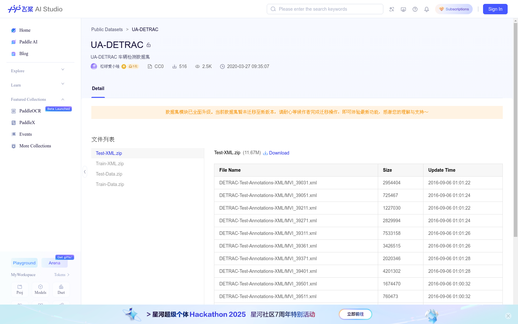Select row MVI_39031.xml
Viewport: 518px width, 324px height.
coord(358,183)
